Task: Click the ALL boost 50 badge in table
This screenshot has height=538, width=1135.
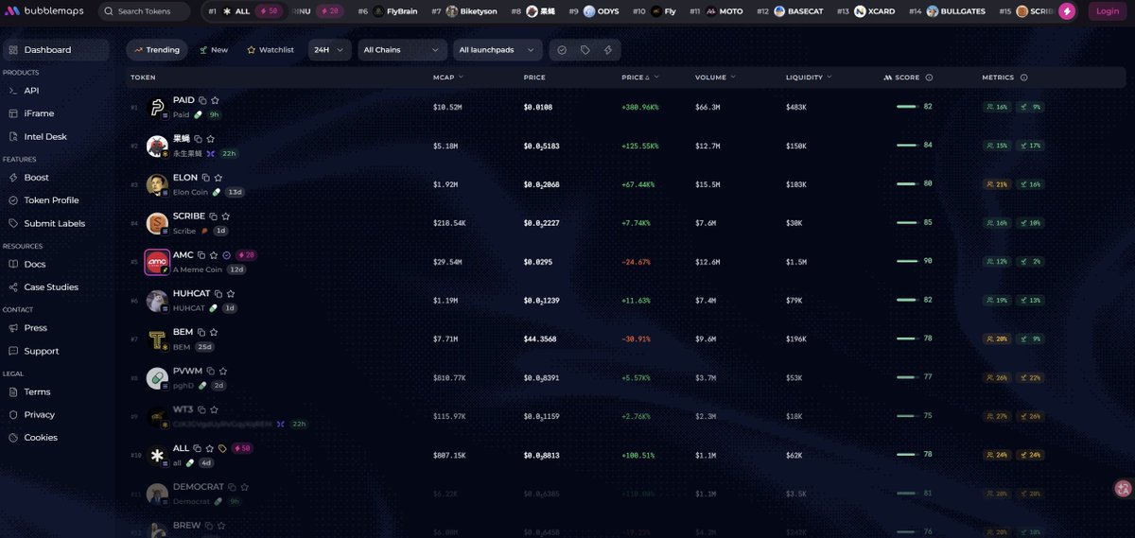Action: (241, 448)
